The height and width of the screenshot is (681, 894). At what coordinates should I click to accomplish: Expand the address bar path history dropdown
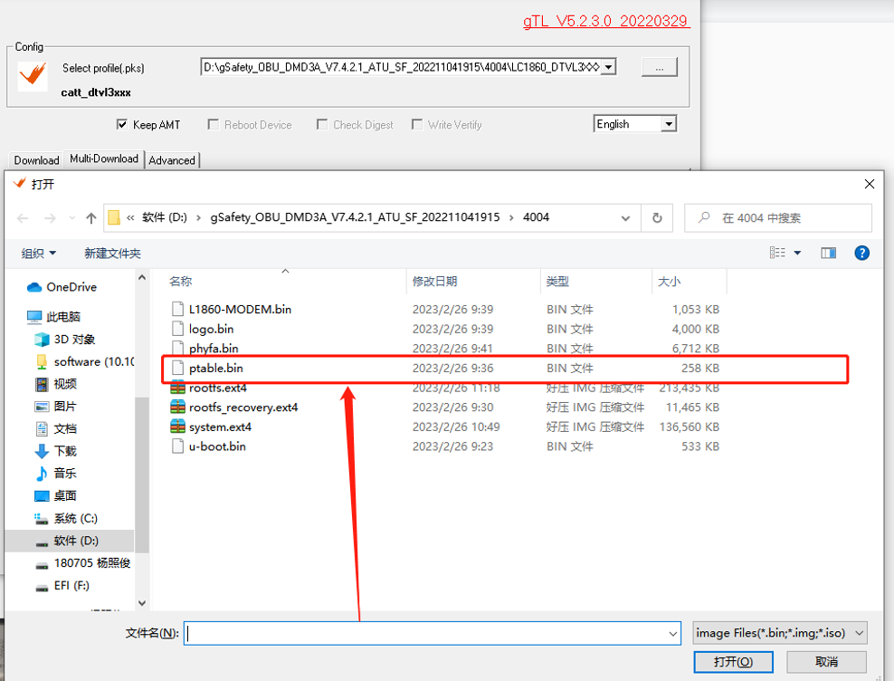[625, 218]
